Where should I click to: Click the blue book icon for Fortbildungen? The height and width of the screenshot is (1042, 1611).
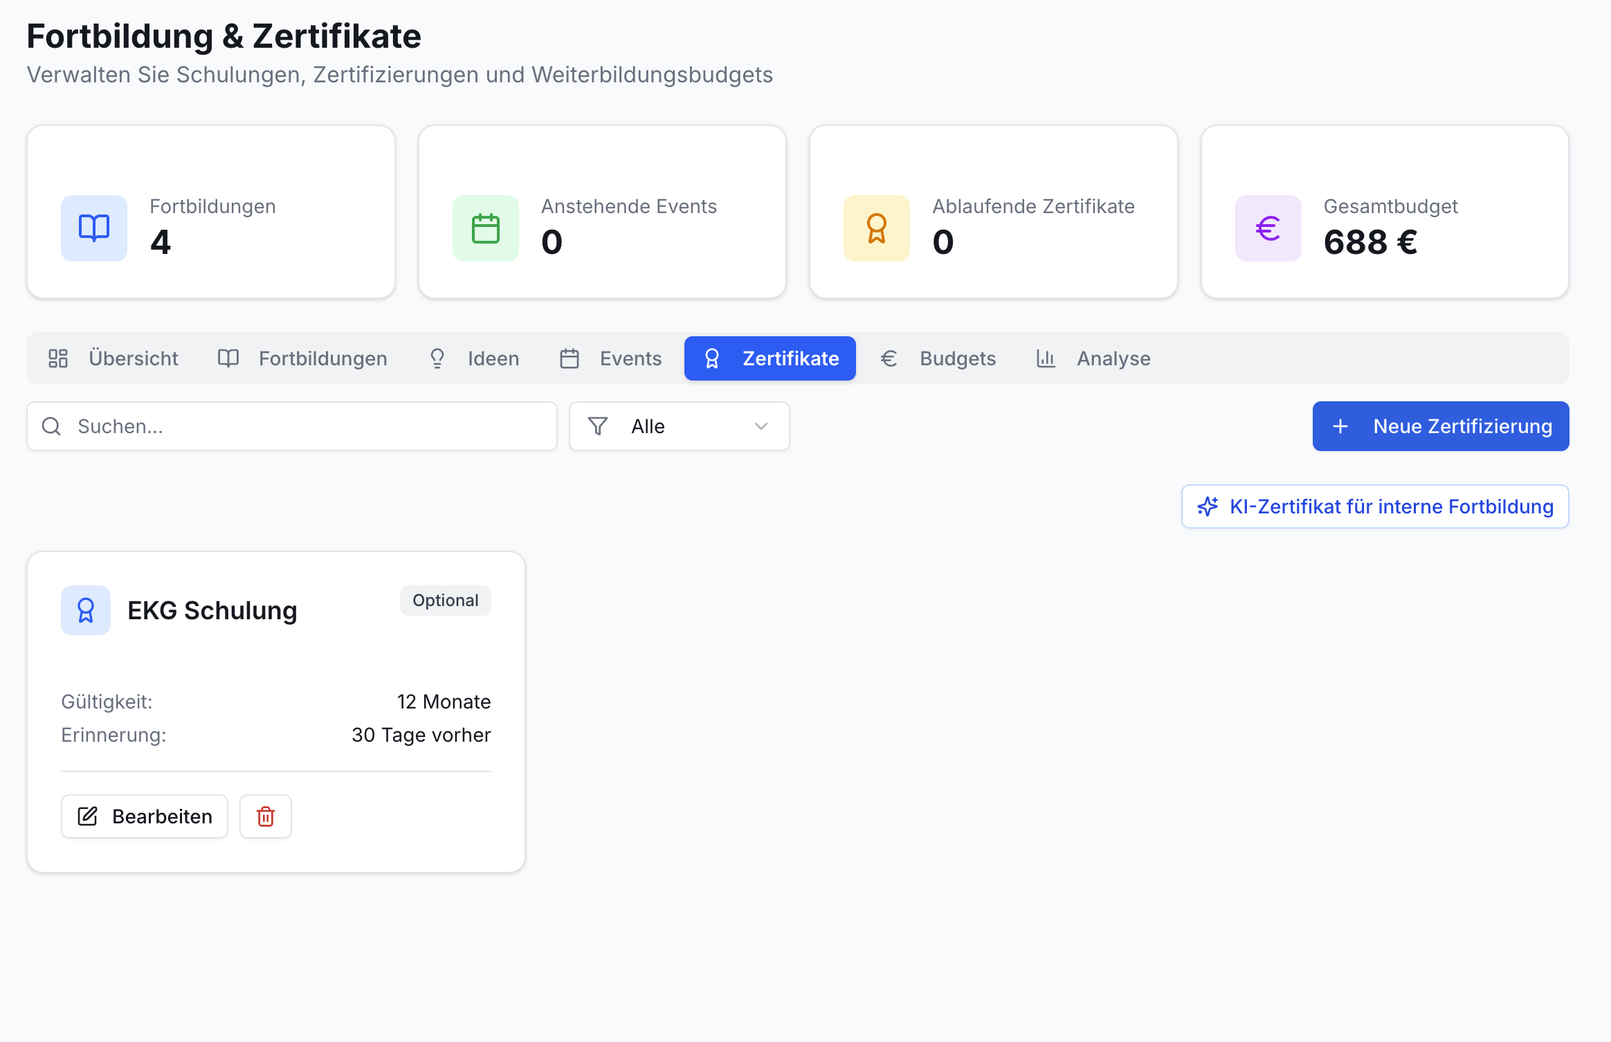point(94,228)
